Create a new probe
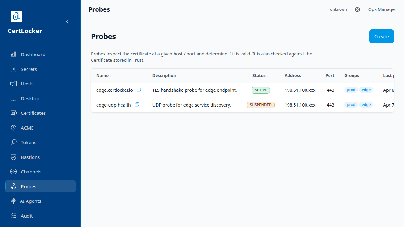 (x=382, y=36)
